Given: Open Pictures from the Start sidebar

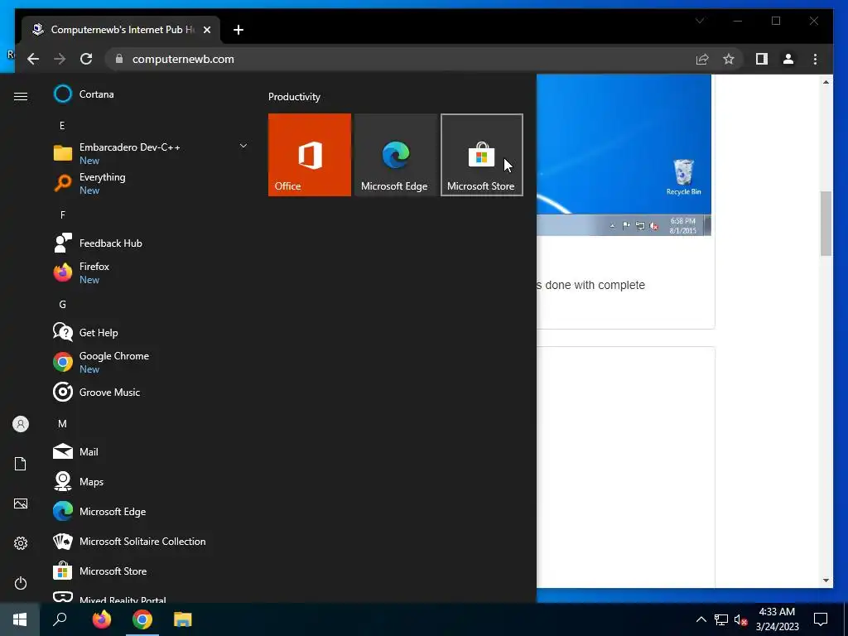Looking at the screenshot, I should [x=21, y=503].
